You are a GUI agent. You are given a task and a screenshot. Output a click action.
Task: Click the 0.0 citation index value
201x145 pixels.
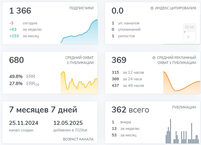(x=117, y=11)
